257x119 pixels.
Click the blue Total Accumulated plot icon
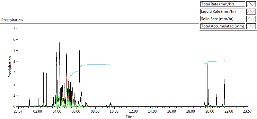coord(251,26)
